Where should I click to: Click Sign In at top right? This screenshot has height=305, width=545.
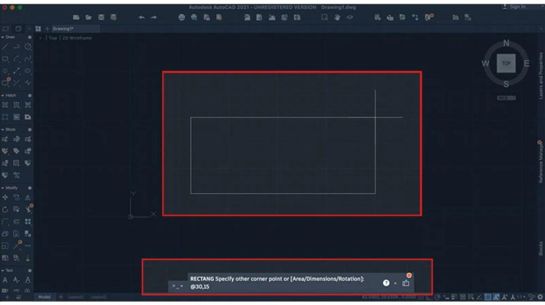tap(518, 6)
